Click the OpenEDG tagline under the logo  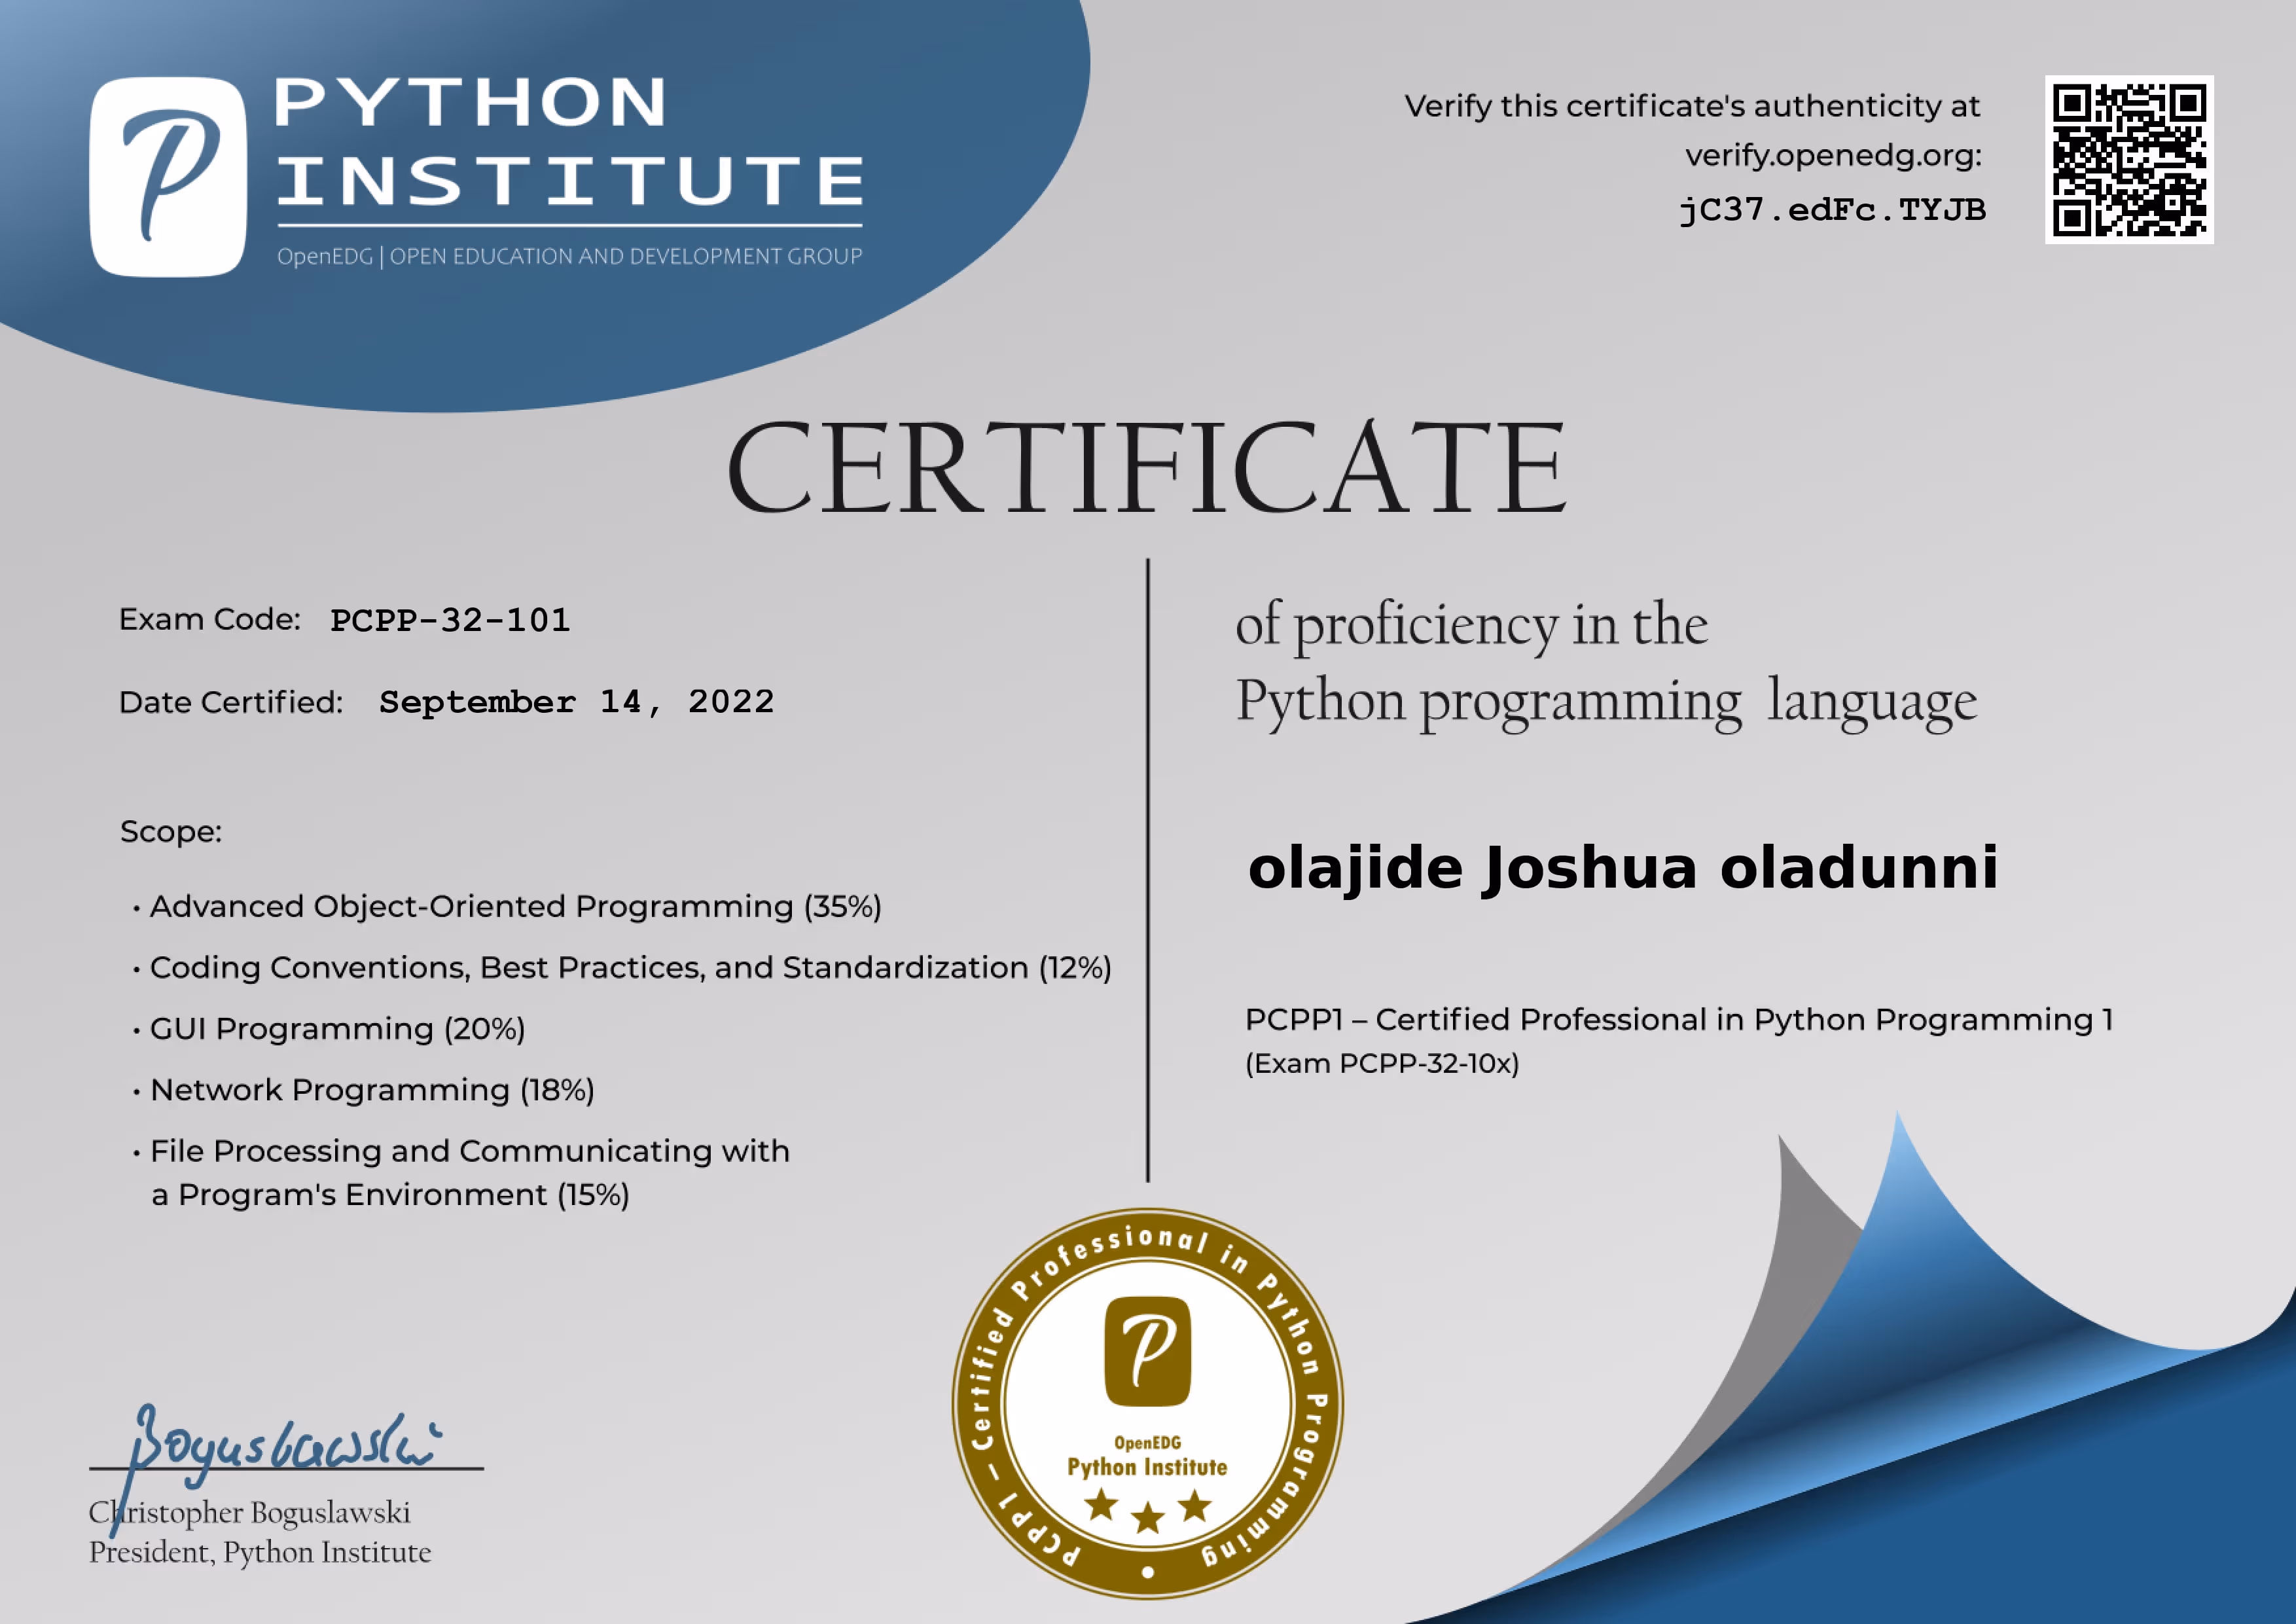click(569, 257)
